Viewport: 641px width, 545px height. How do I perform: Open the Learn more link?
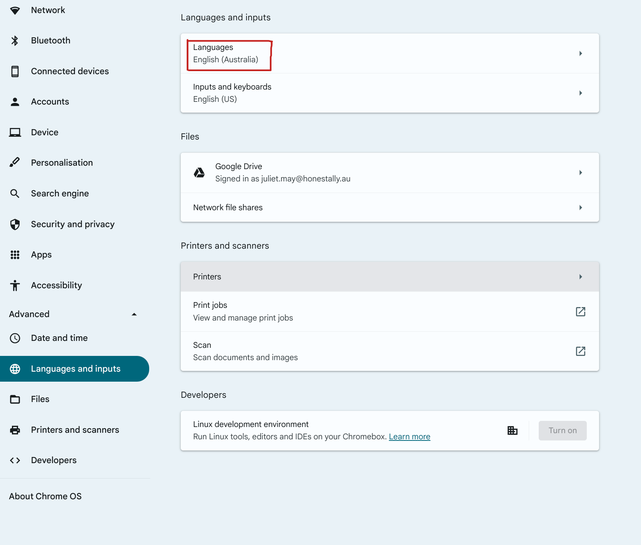[x=409, y=437]
